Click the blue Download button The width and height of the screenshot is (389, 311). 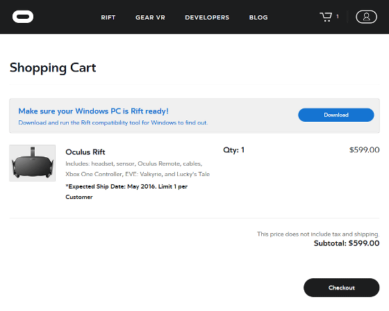(336, 115)
